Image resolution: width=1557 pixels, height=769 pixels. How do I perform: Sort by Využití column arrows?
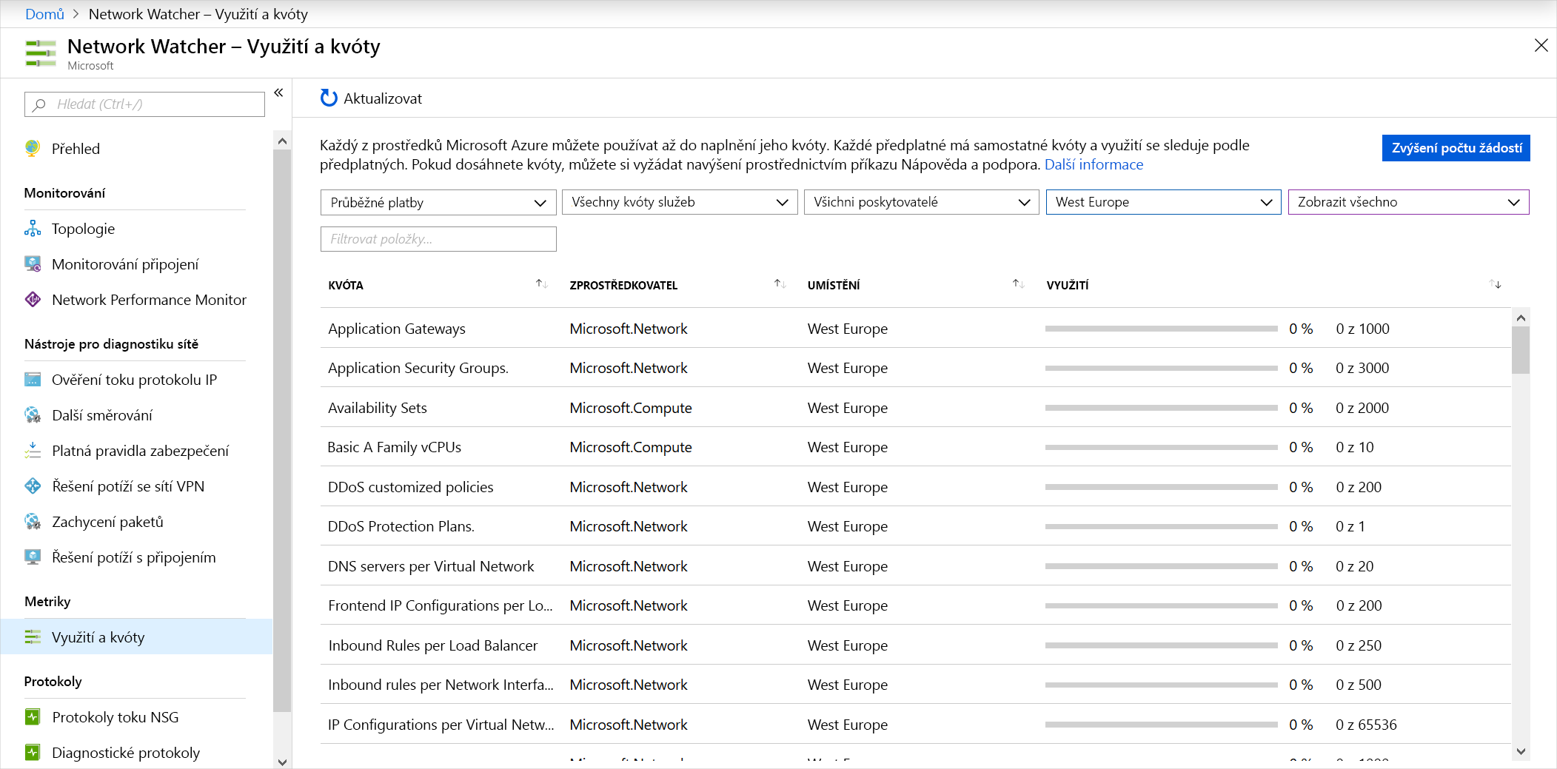[x=1495, y=284]
